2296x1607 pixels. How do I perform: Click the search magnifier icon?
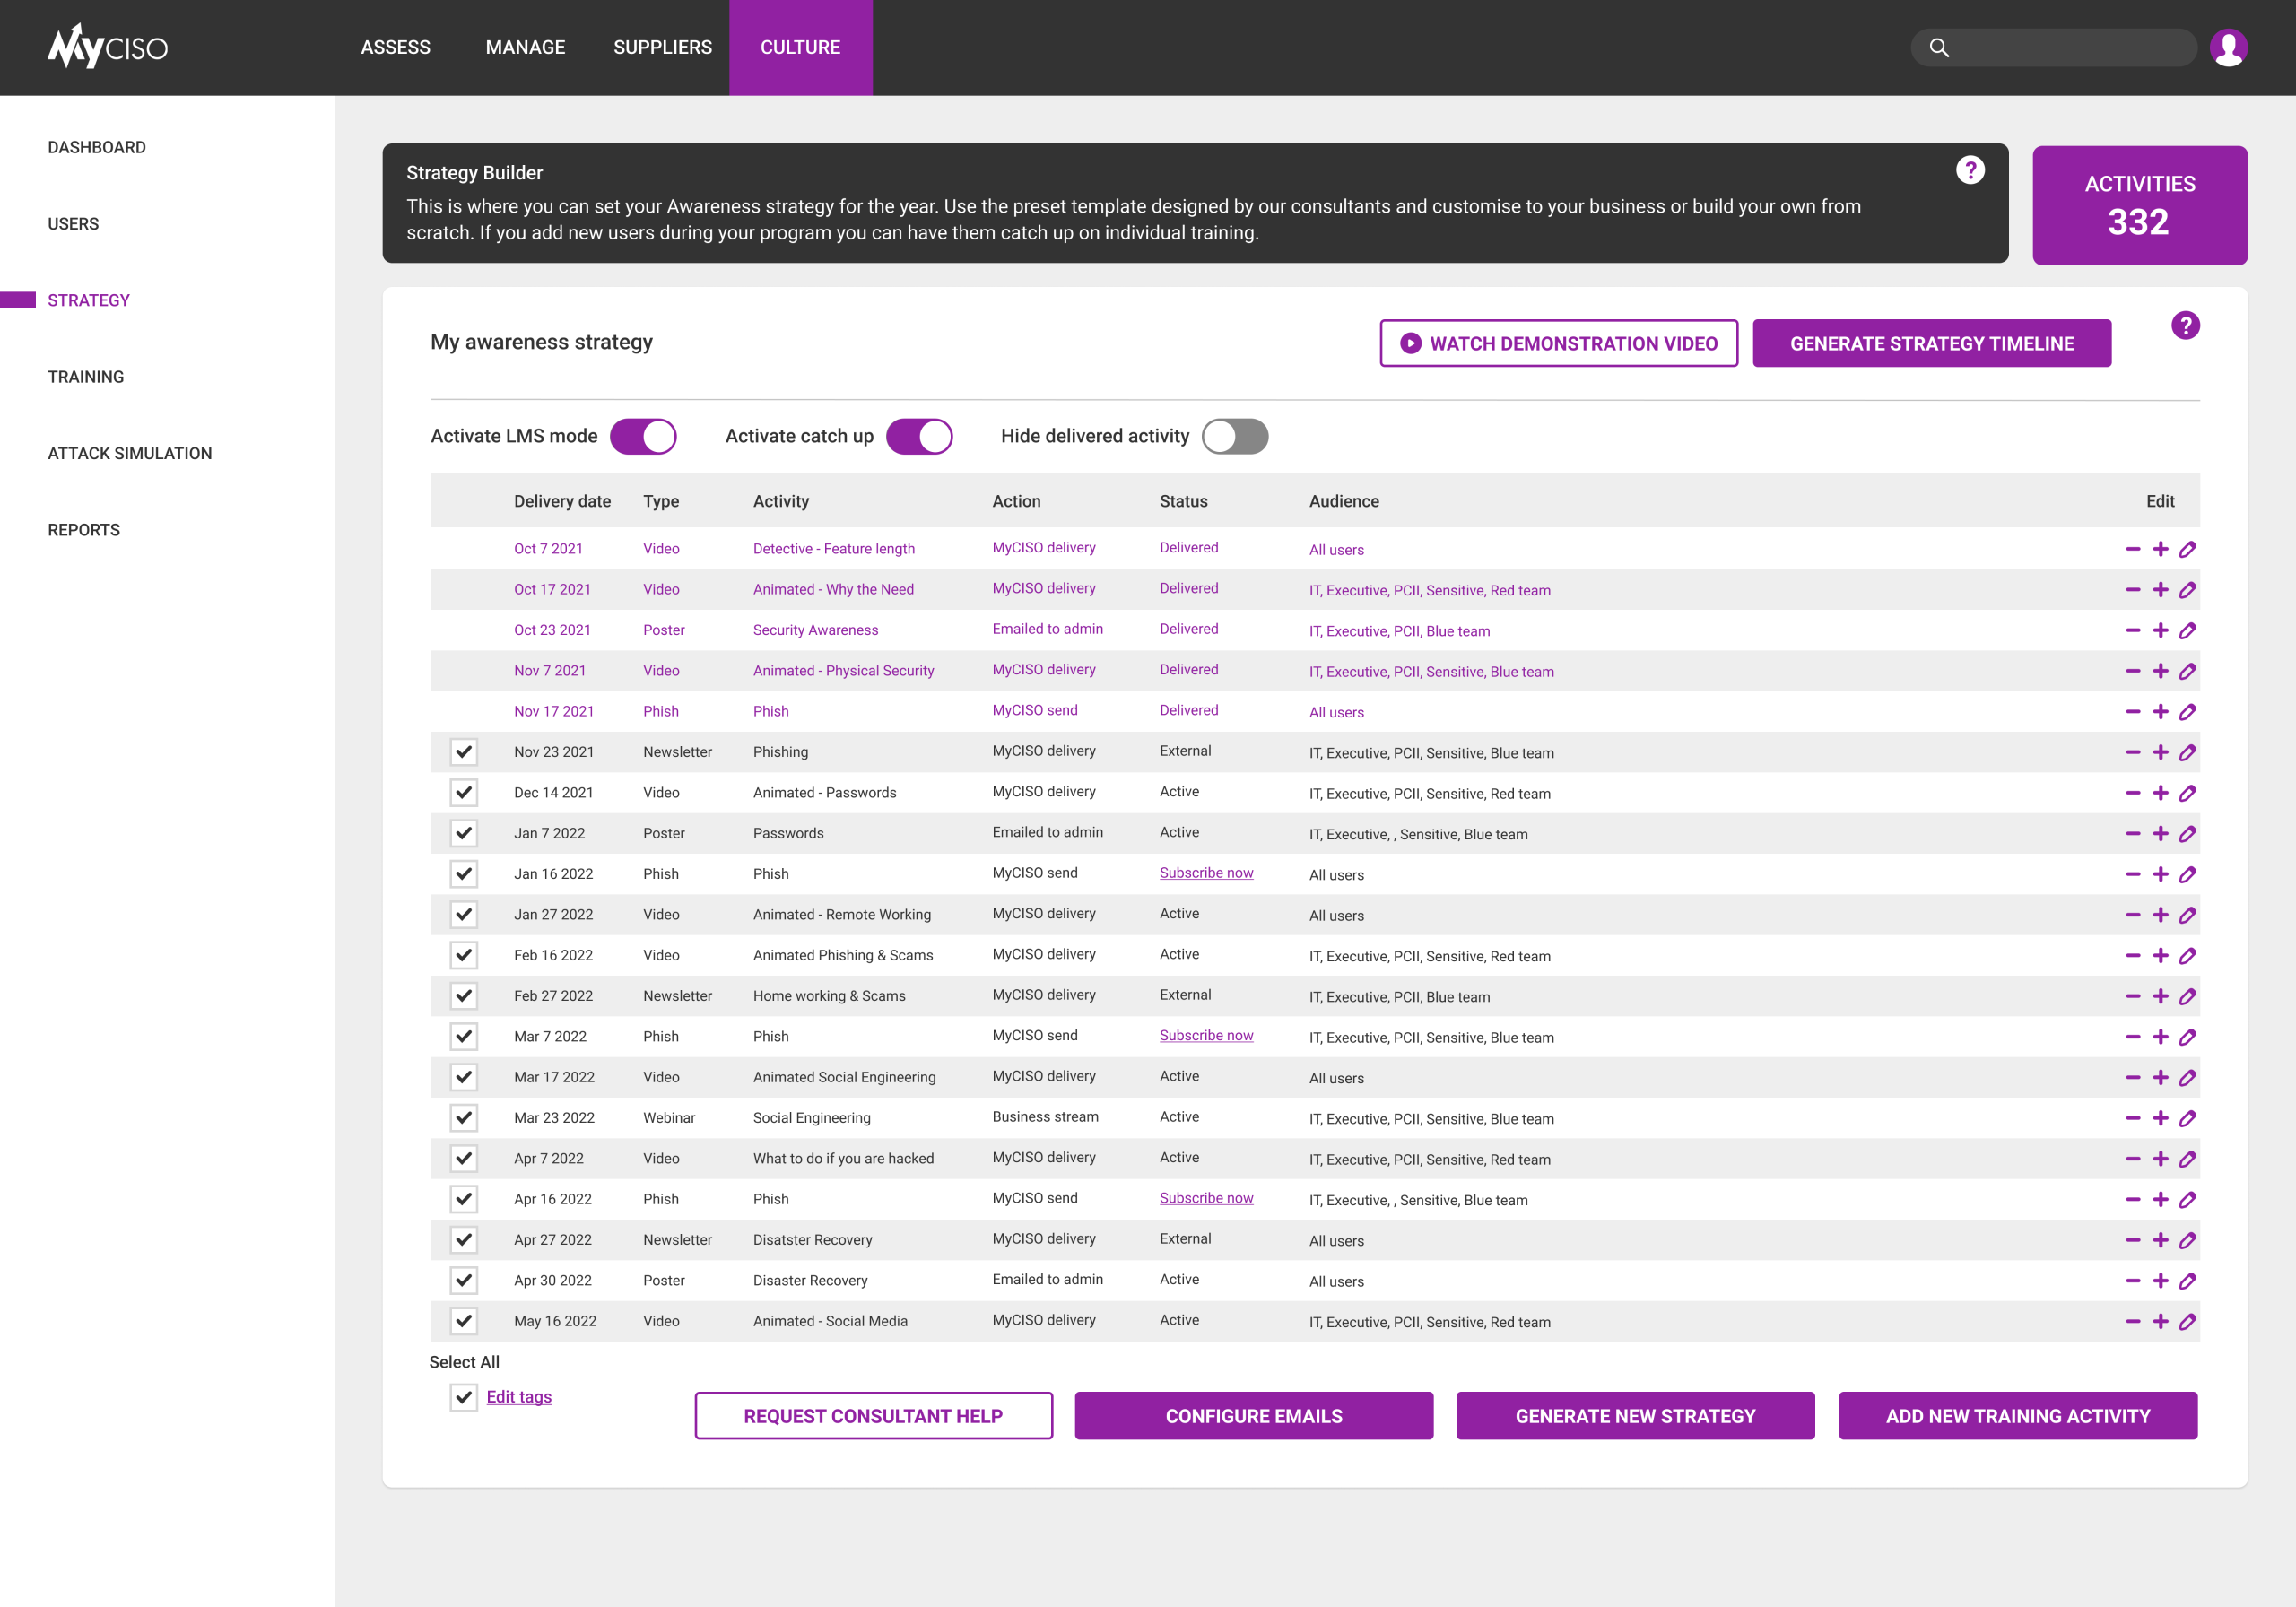tap(1938, 47)
